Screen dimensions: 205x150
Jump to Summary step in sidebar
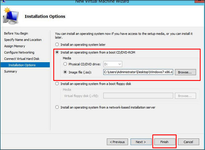tap(11, 71)
